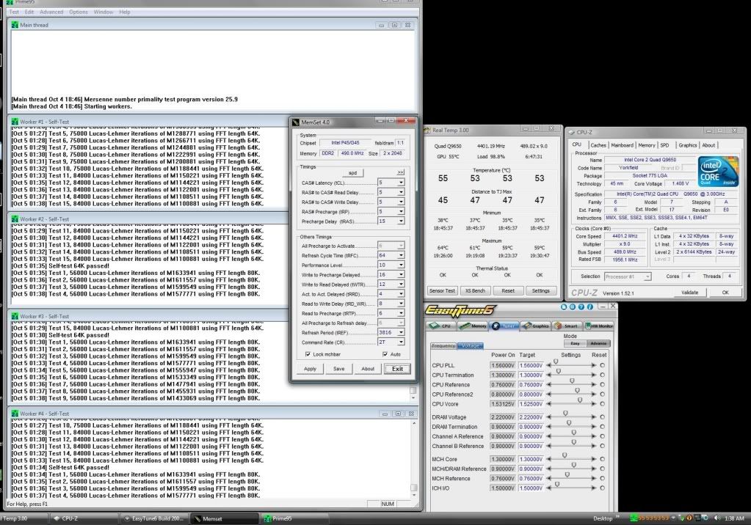Click the Main thread window icon in Prime95
Screen dimensions: 751x525
click(x=15, y=25)
